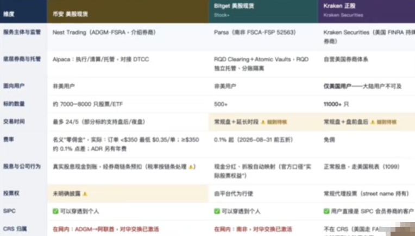415x236 pixels.
Task: Click the 标的数量 row label
Action: [14, 103]
